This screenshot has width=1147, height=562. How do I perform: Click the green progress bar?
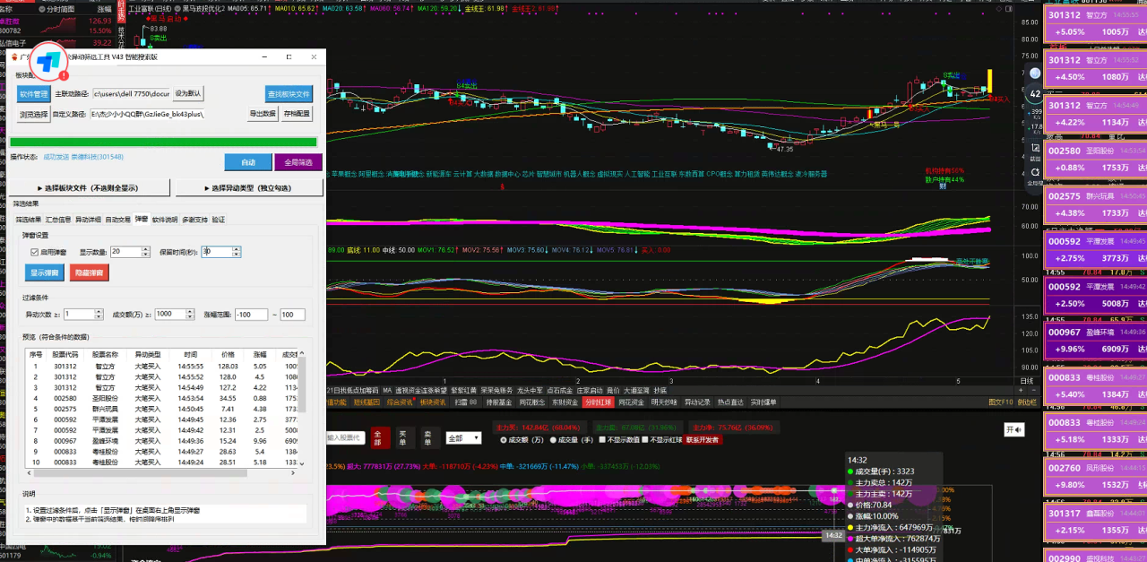(163, 141)
